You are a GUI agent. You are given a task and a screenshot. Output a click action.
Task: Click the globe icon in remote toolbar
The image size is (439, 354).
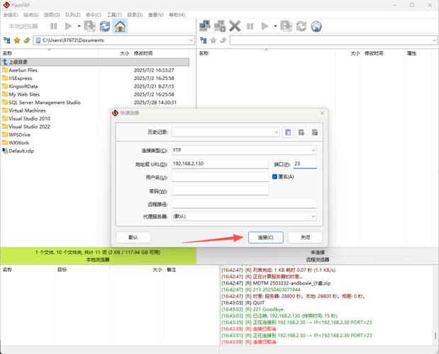pos(316,26)
